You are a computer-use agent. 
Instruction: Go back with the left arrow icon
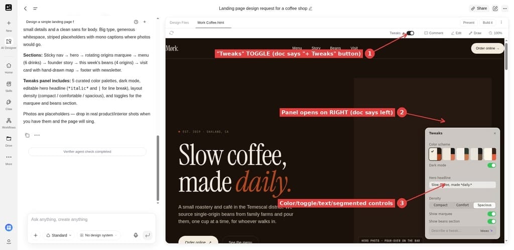tap(25, 9)
